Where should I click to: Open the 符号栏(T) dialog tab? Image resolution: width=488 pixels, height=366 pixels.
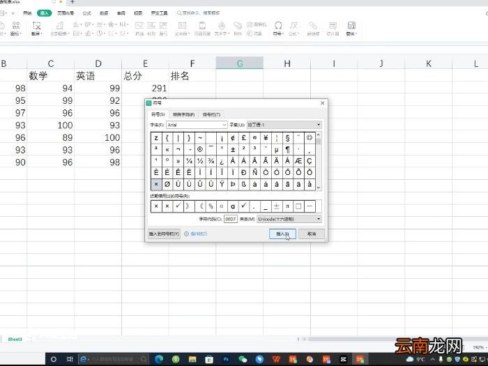coord(212,114)
